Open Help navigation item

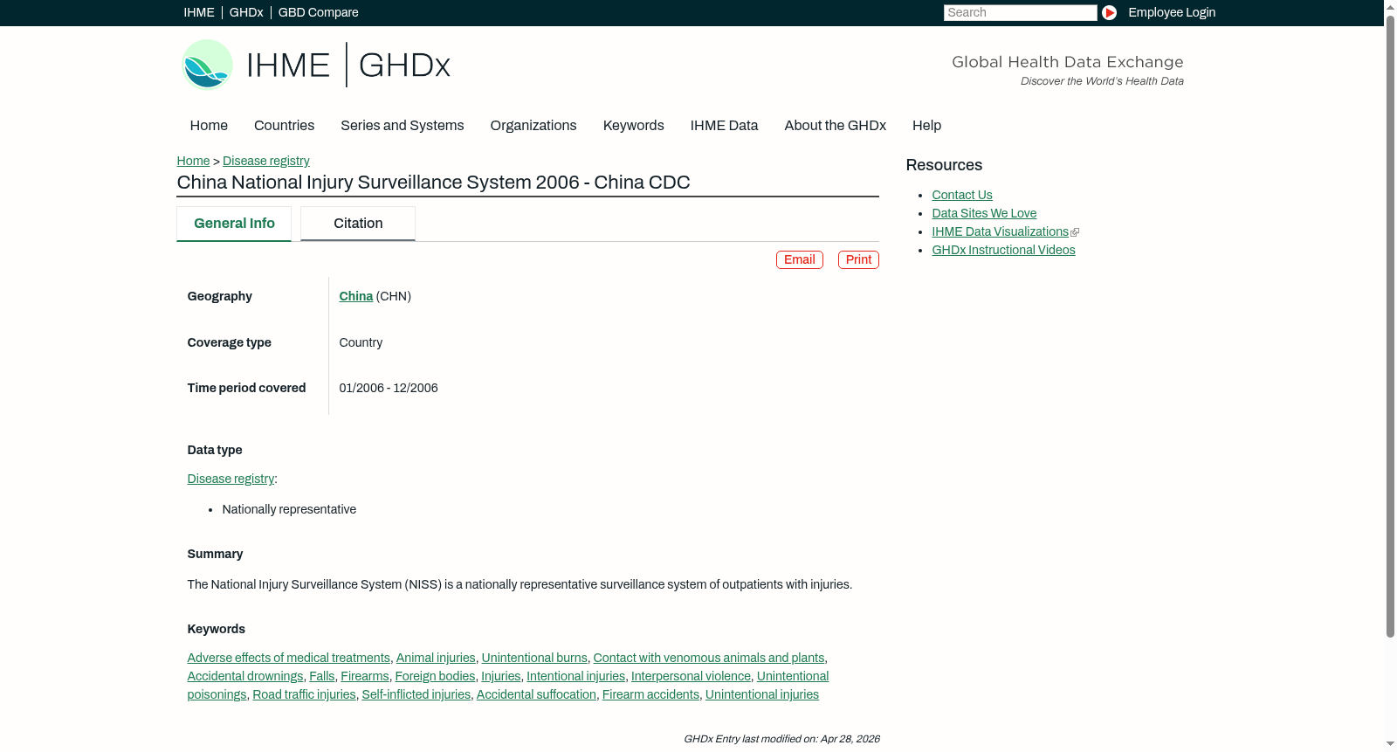click(x=926, y=125)
